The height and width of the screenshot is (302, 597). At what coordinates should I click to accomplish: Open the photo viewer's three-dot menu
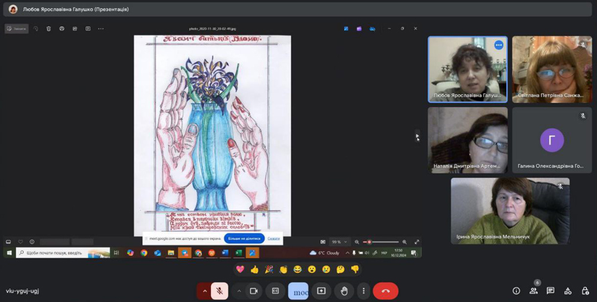pyautogui.click(x=101, y=29)
